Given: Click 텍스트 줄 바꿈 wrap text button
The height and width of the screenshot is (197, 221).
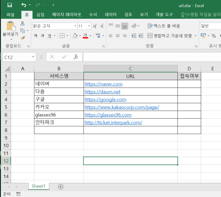Looking at the screenshot, I should pyautogui.click(x=164, y=26).
